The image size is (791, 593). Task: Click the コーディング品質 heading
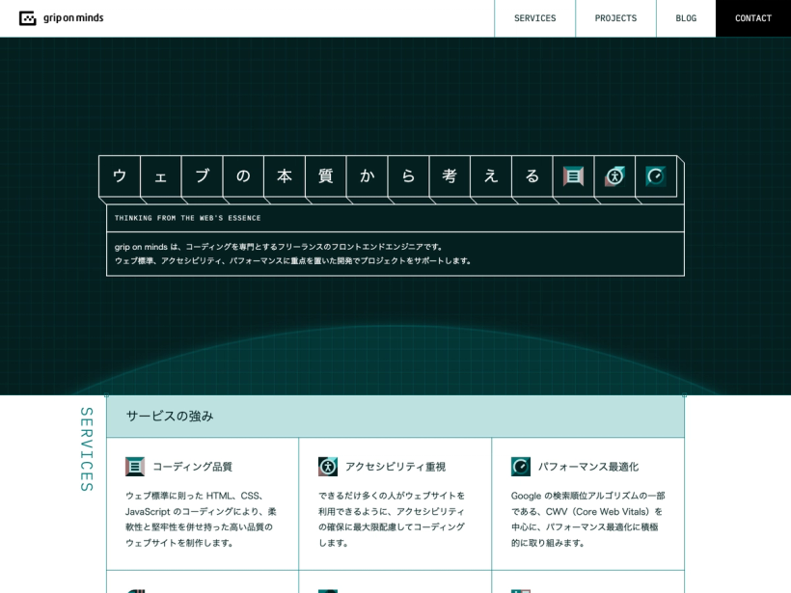click(x=192, y=467)
